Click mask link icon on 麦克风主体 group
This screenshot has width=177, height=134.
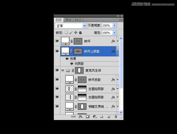(x=73, y=71)
